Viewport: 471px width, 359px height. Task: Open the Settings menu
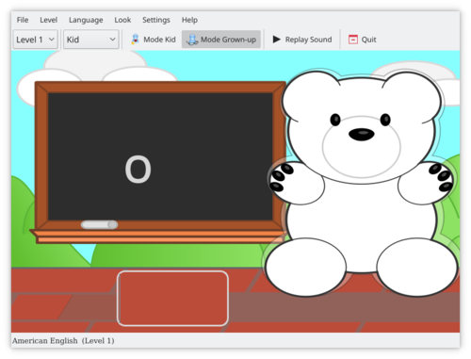click(x=156, y=20)
